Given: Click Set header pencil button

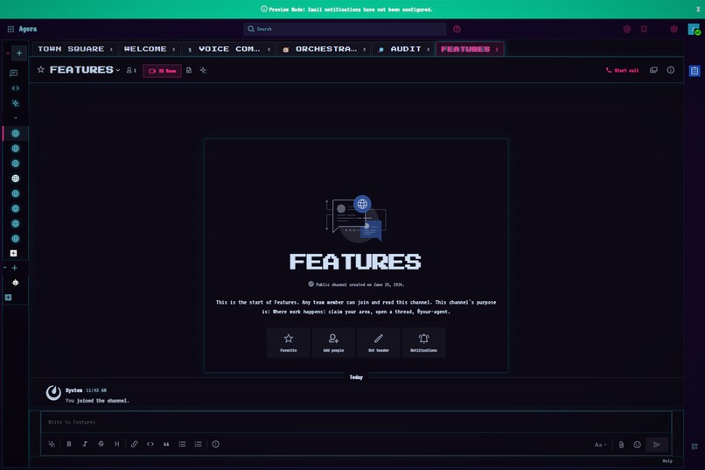Looking at the screenshot, I should [x=379, y=343].
